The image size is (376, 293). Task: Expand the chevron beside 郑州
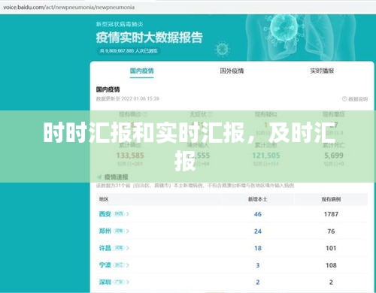pos(128,231)
